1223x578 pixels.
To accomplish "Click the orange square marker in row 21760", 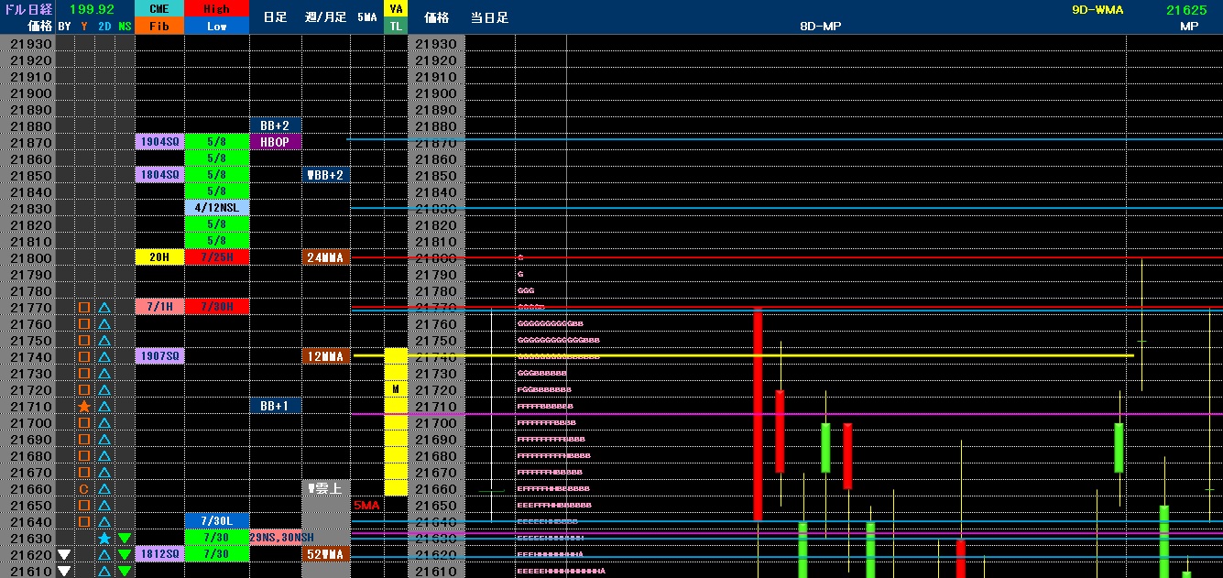I will [x=83, y=323].
